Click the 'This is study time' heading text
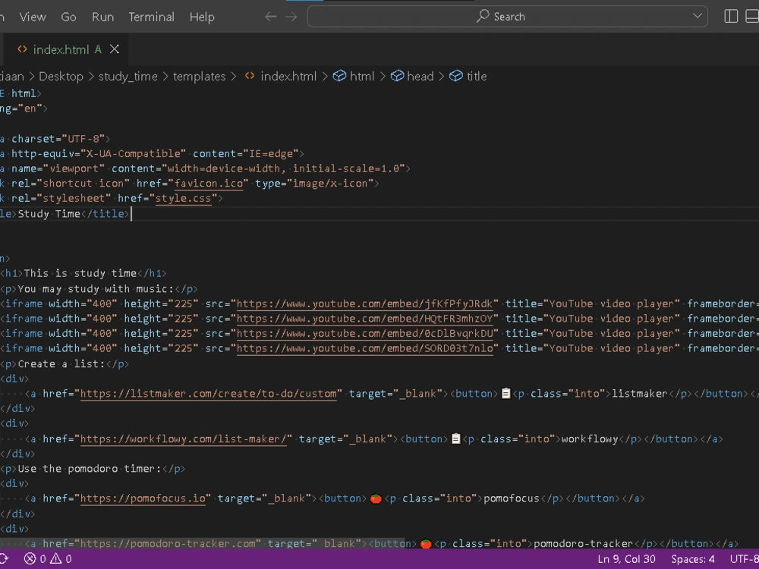 click(80, 274)
